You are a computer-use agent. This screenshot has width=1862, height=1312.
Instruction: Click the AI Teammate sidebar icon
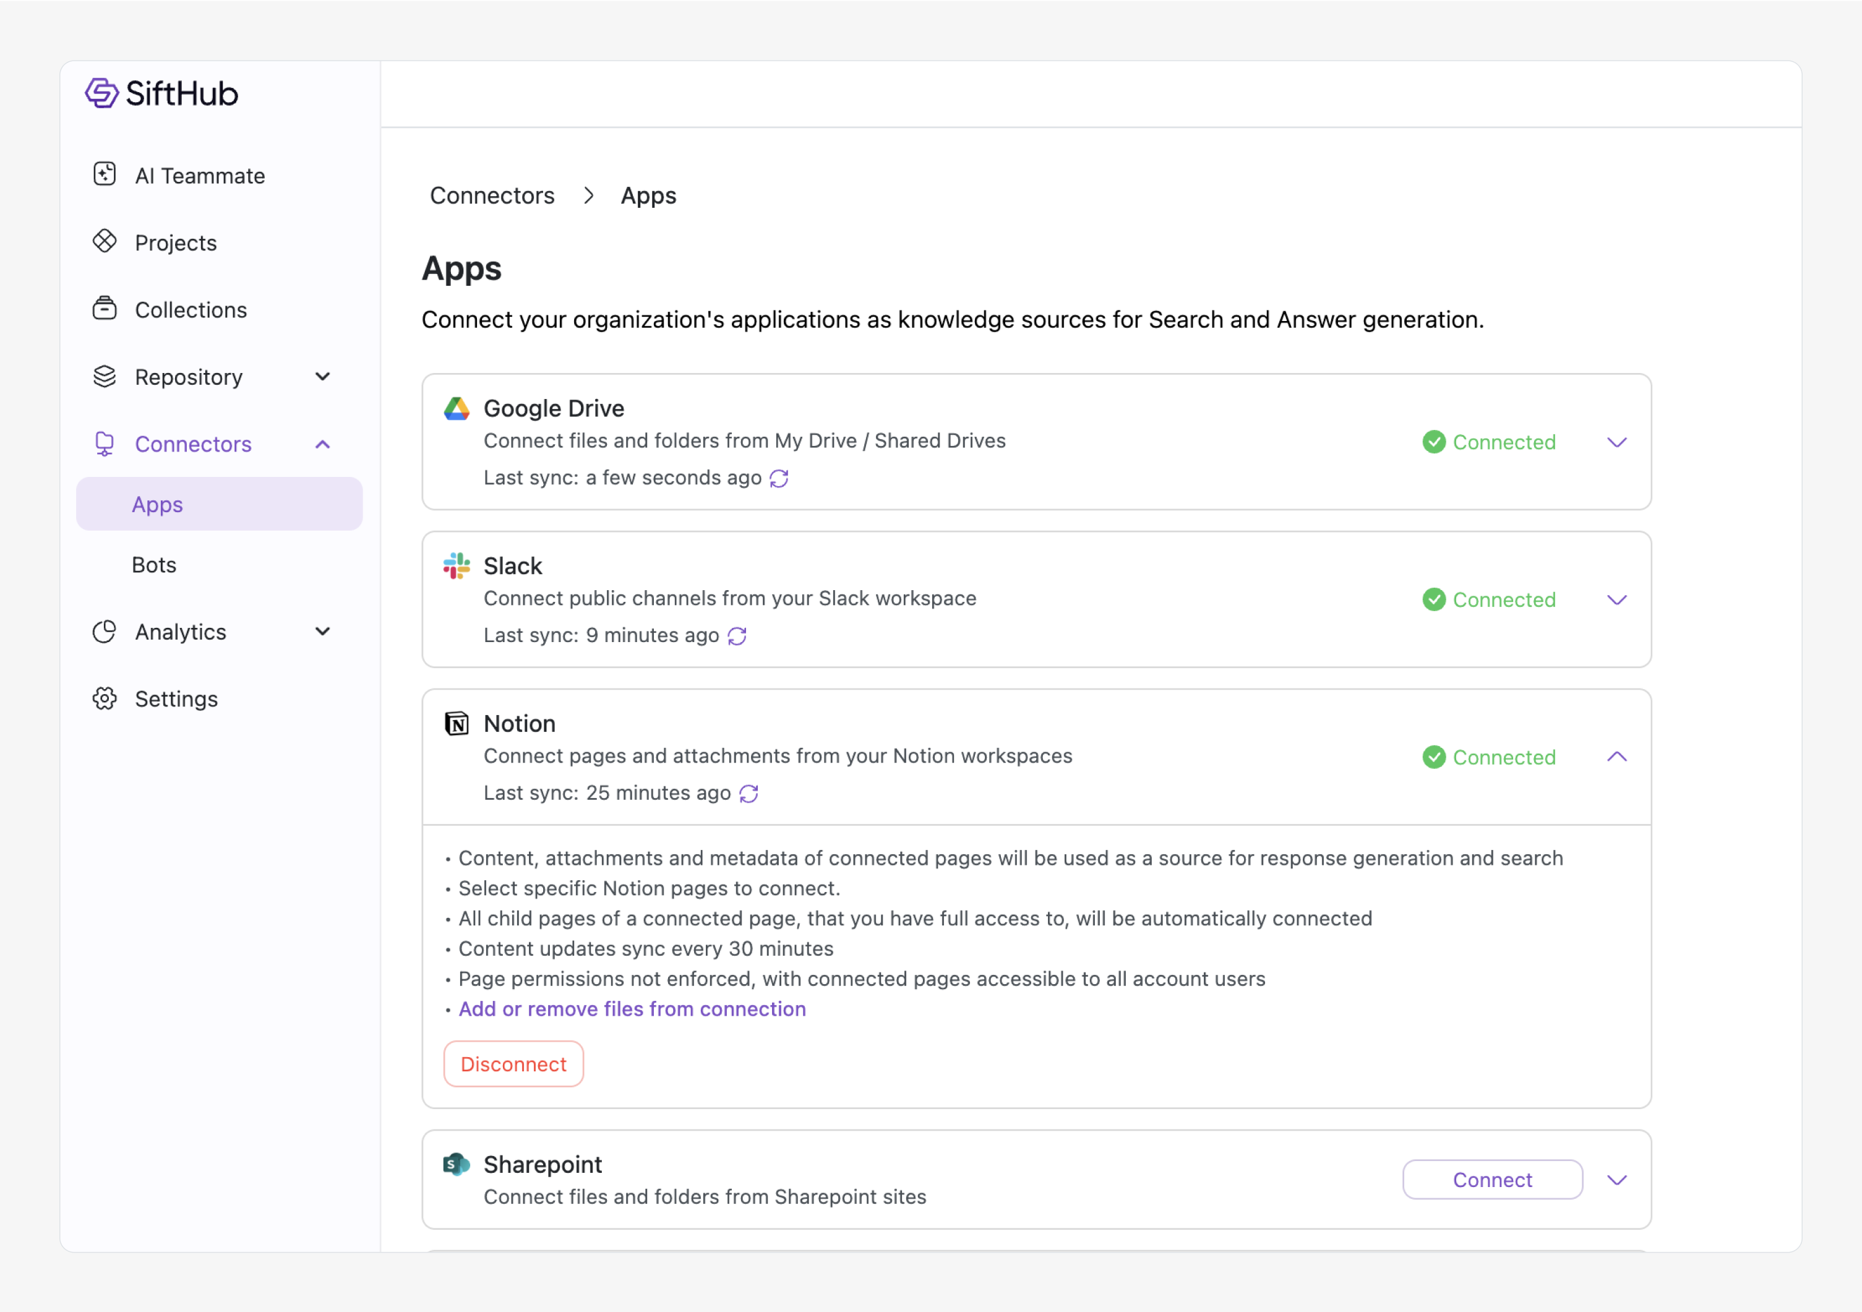[x=105, y=174]
